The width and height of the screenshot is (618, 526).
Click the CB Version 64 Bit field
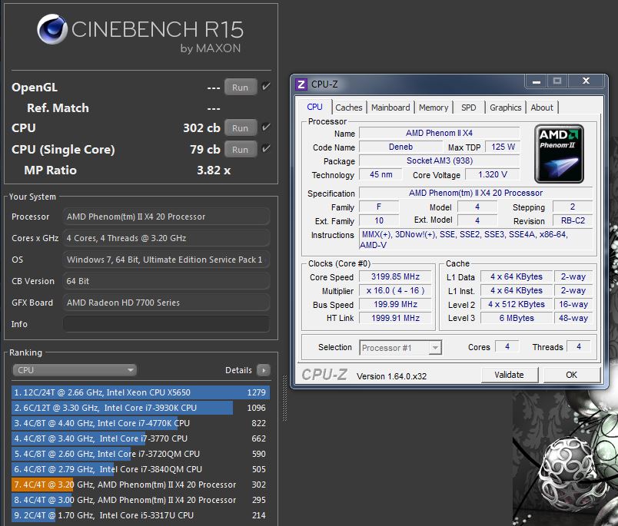tap(166, 281)
